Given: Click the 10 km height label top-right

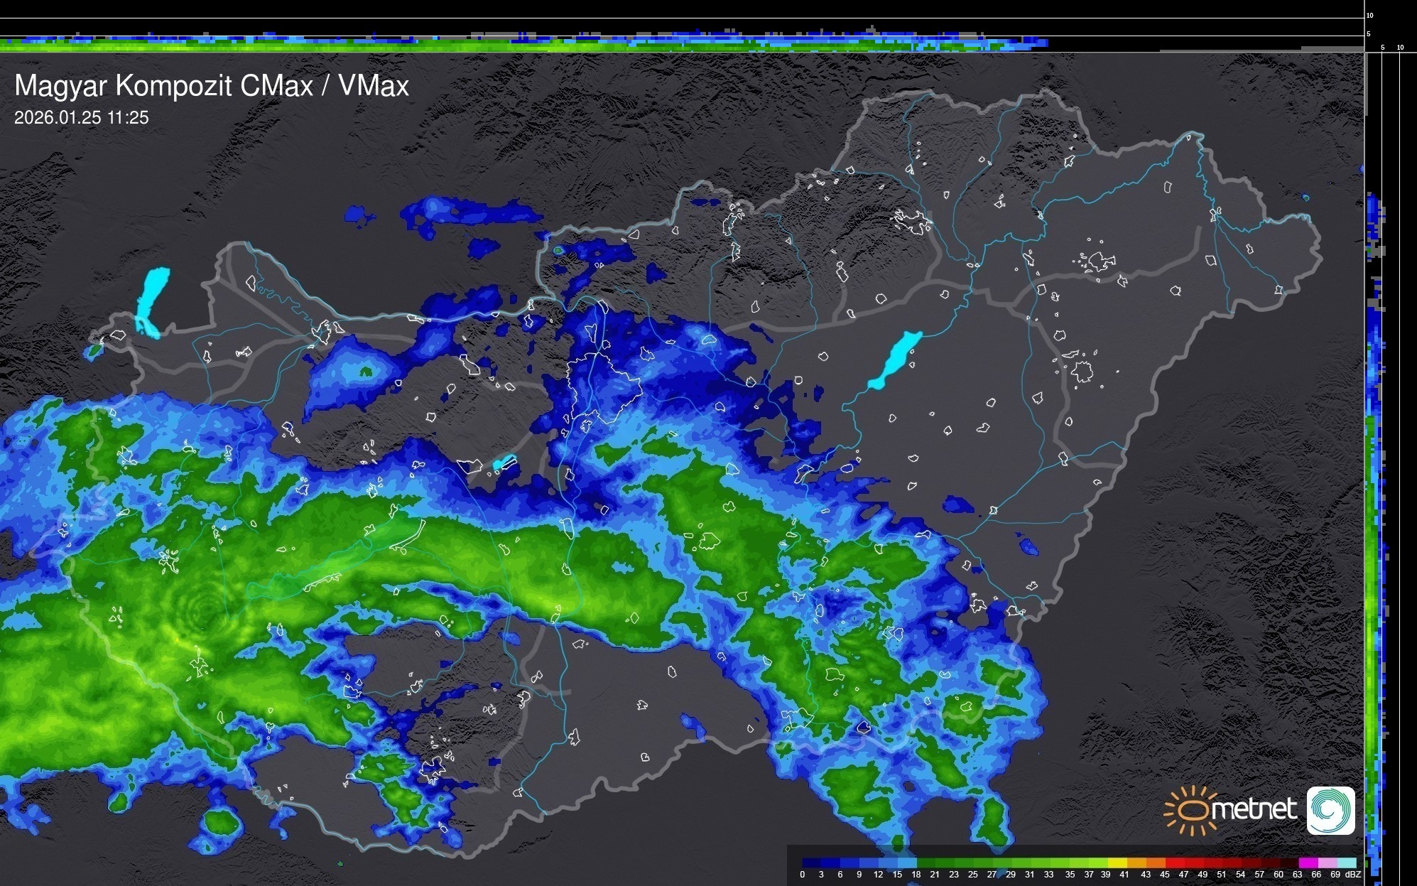Looking at the screenshot, I should [1369, 15].
